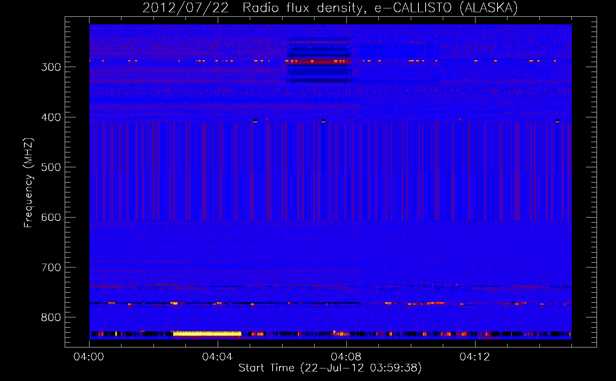Image resolution: width=616 pixels, height=381 pixels.
Task: Click the 700 frequency tick label
Action: (x=51, y=267)
